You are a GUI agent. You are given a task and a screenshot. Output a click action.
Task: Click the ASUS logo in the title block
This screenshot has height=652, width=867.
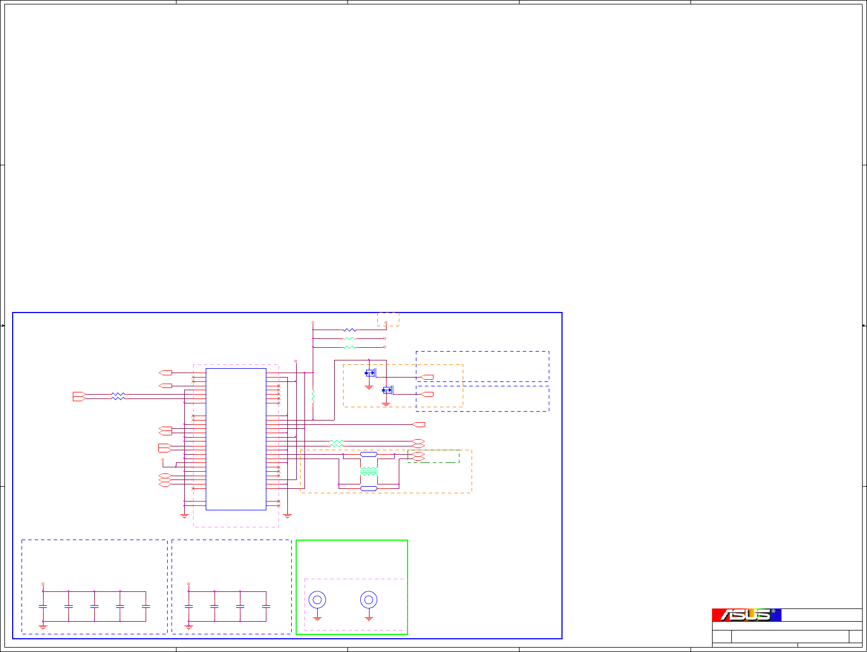pyautogui.click(x=746, y=615)
